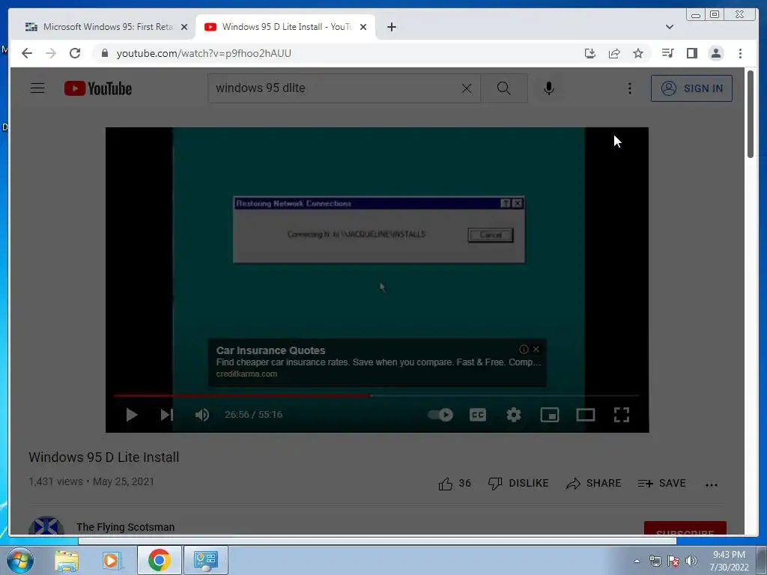This screenshot has height=575, width=767.
Task: Close the Car Insurance Quotes ad
Action: [536, 349]
